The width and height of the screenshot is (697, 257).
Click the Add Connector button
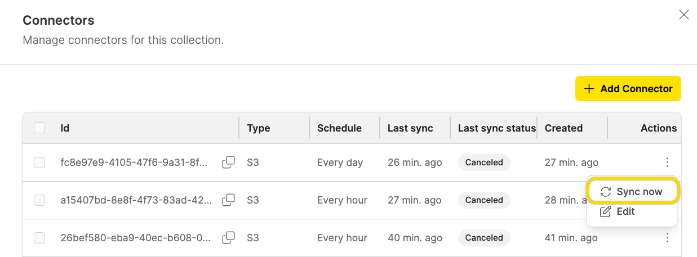(628, 89)
